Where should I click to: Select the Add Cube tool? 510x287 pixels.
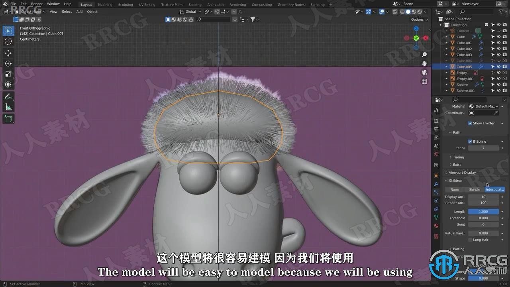[x=8, y=119]
